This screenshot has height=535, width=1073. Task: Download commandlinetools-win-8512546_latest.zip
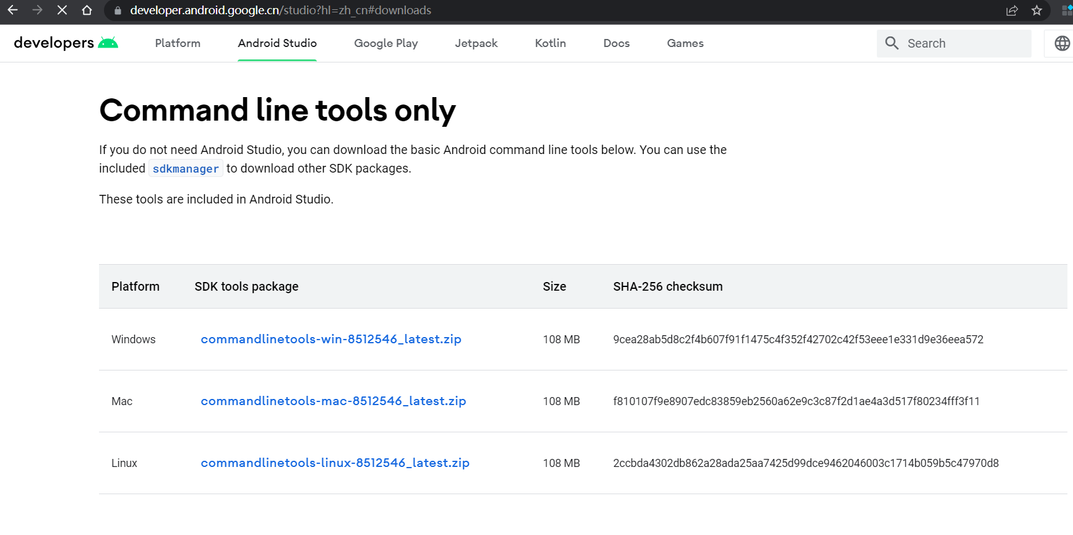(331, 339)
